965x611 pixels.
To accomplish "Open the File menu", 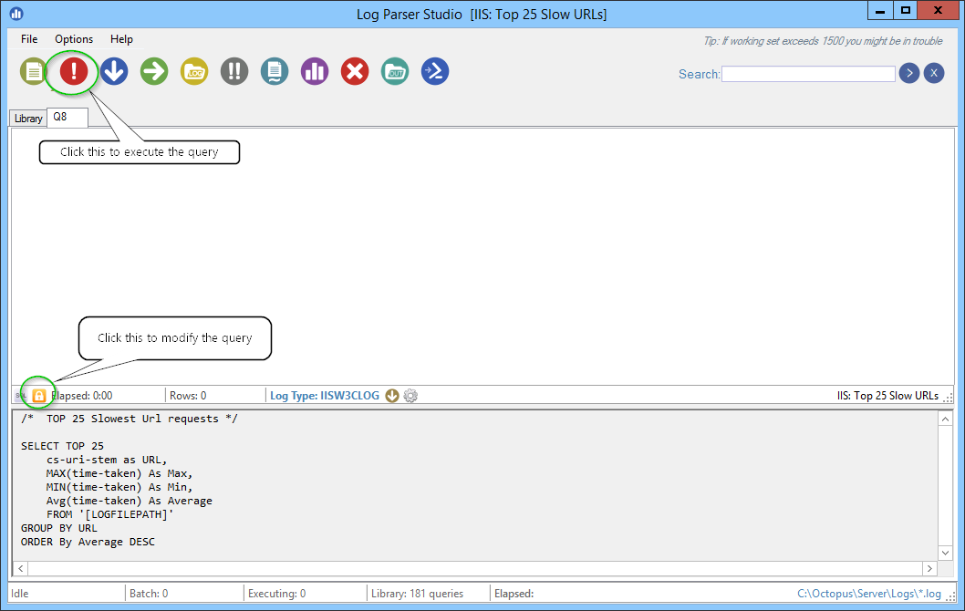I will tap(29, 39).
